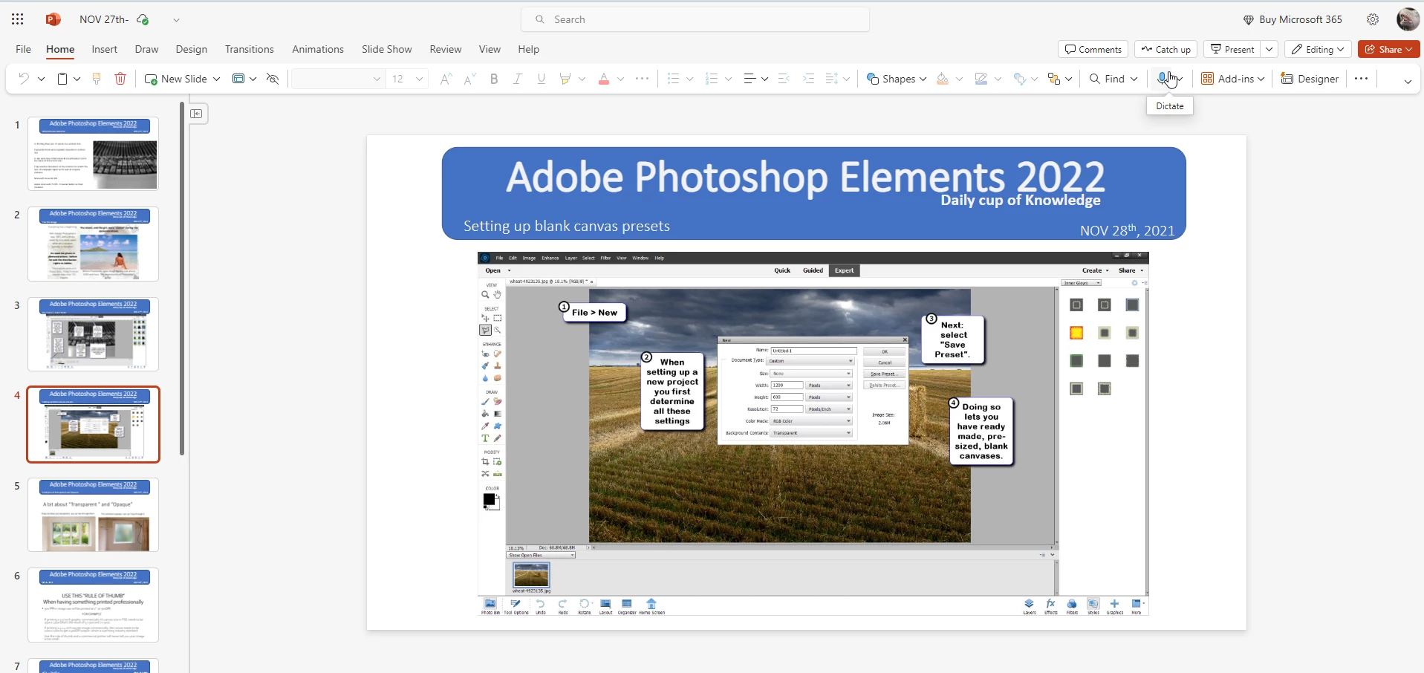Expand the ribbon display options chevron
This screenshot has width=1424, height=673.
click(1408, 81)
